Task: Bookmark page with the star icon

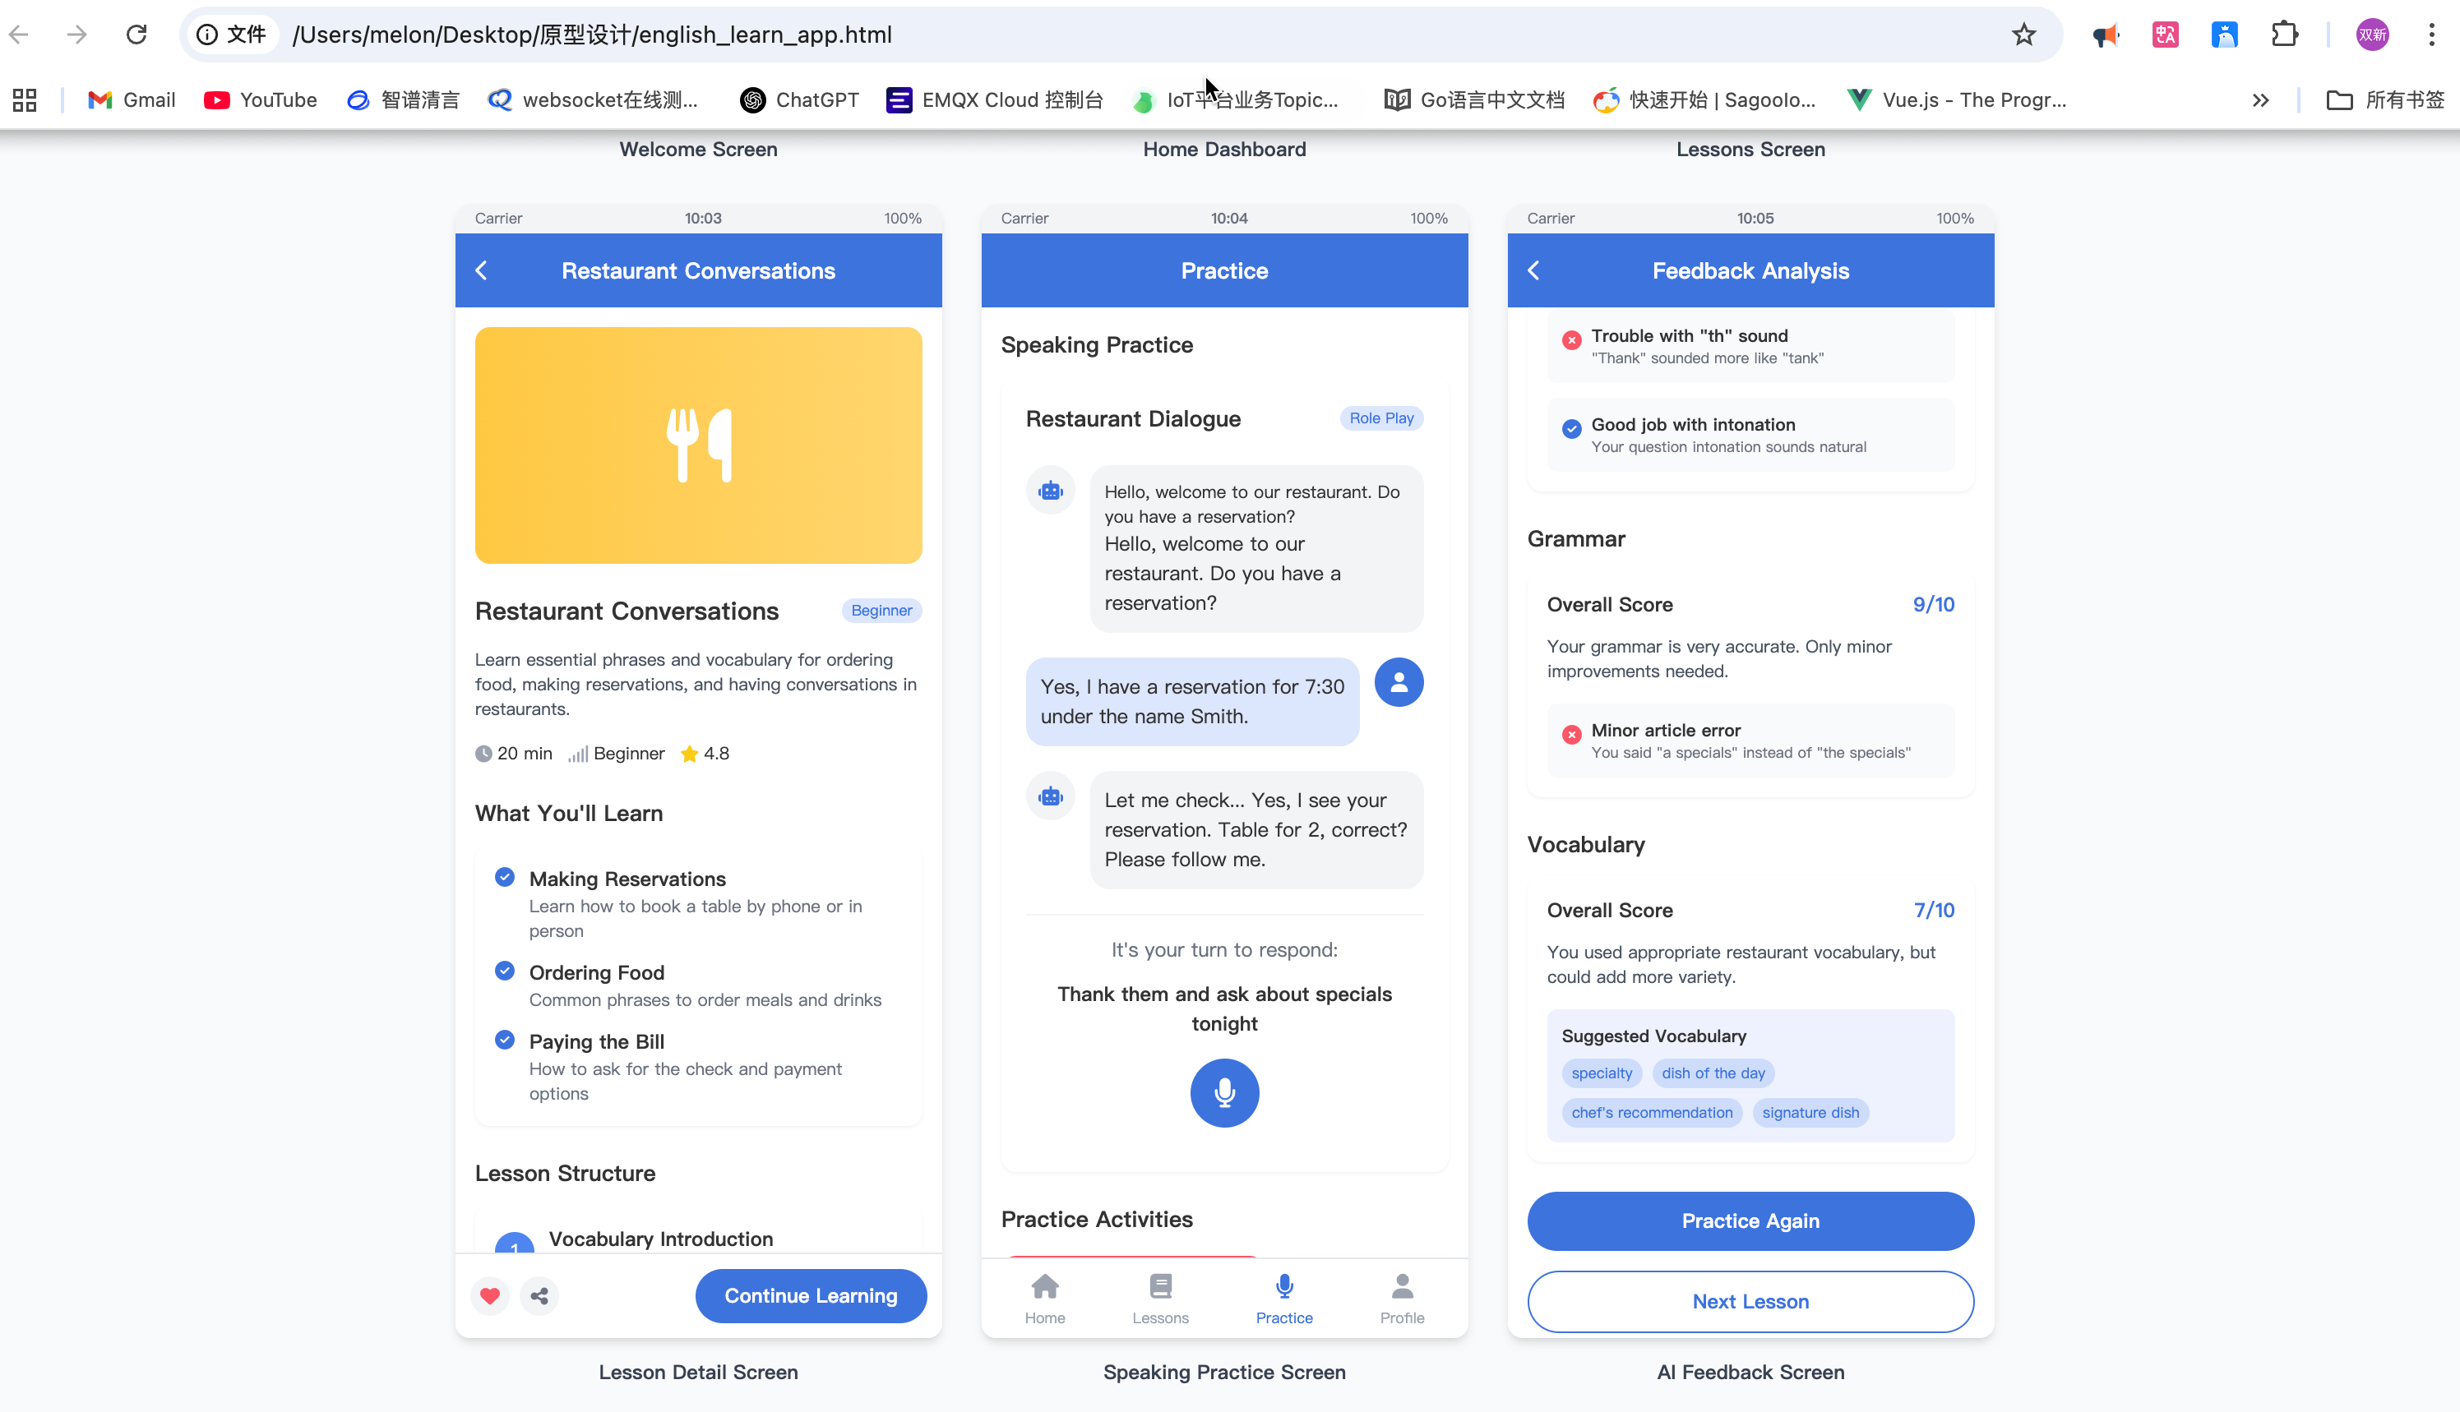Action: click(2023, 35)
